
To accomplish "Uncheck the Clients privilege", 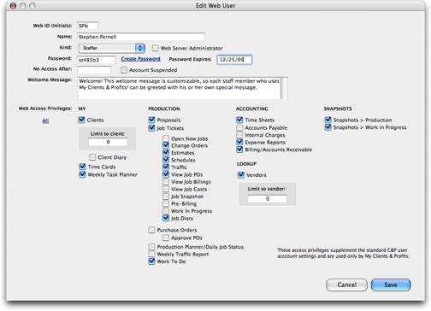I will [x=82, y=120].
